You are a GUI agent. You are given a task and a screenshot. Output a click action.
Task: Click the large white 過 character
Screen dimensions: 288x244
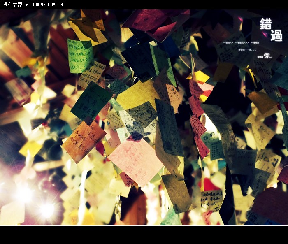click(x=276, y=35)
